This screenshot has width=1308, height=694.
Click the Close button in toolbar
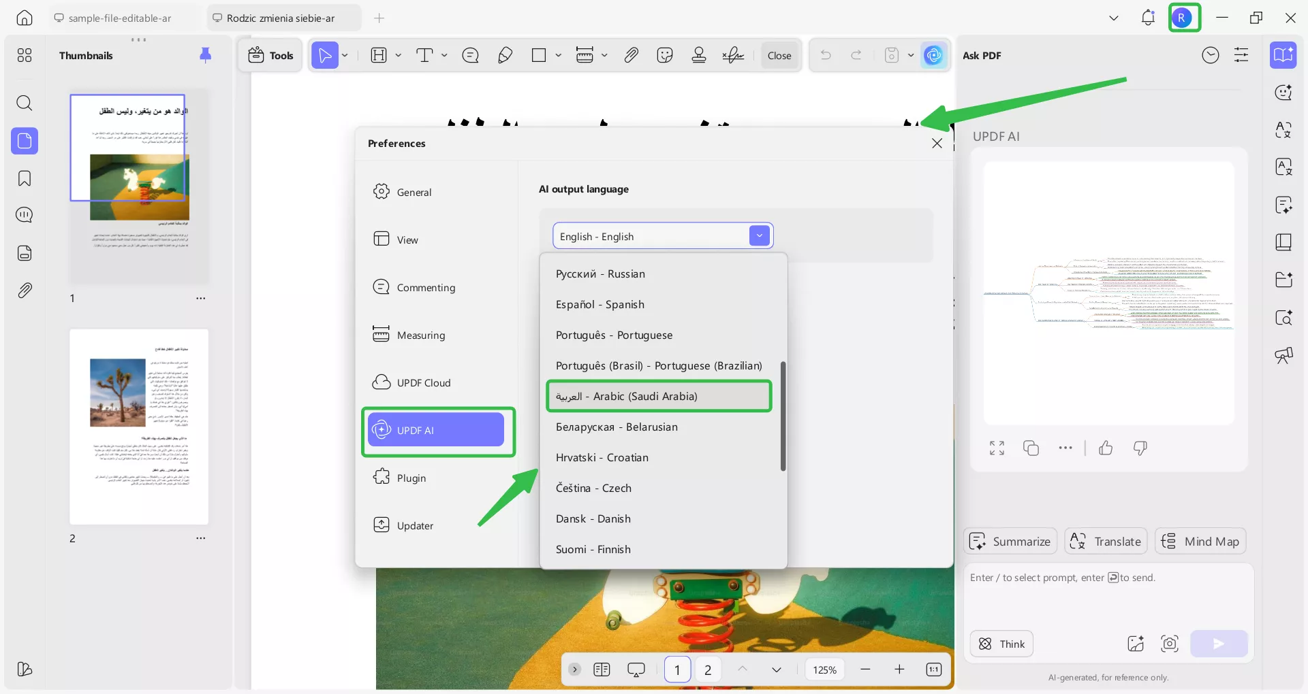(x=779, y=55)
